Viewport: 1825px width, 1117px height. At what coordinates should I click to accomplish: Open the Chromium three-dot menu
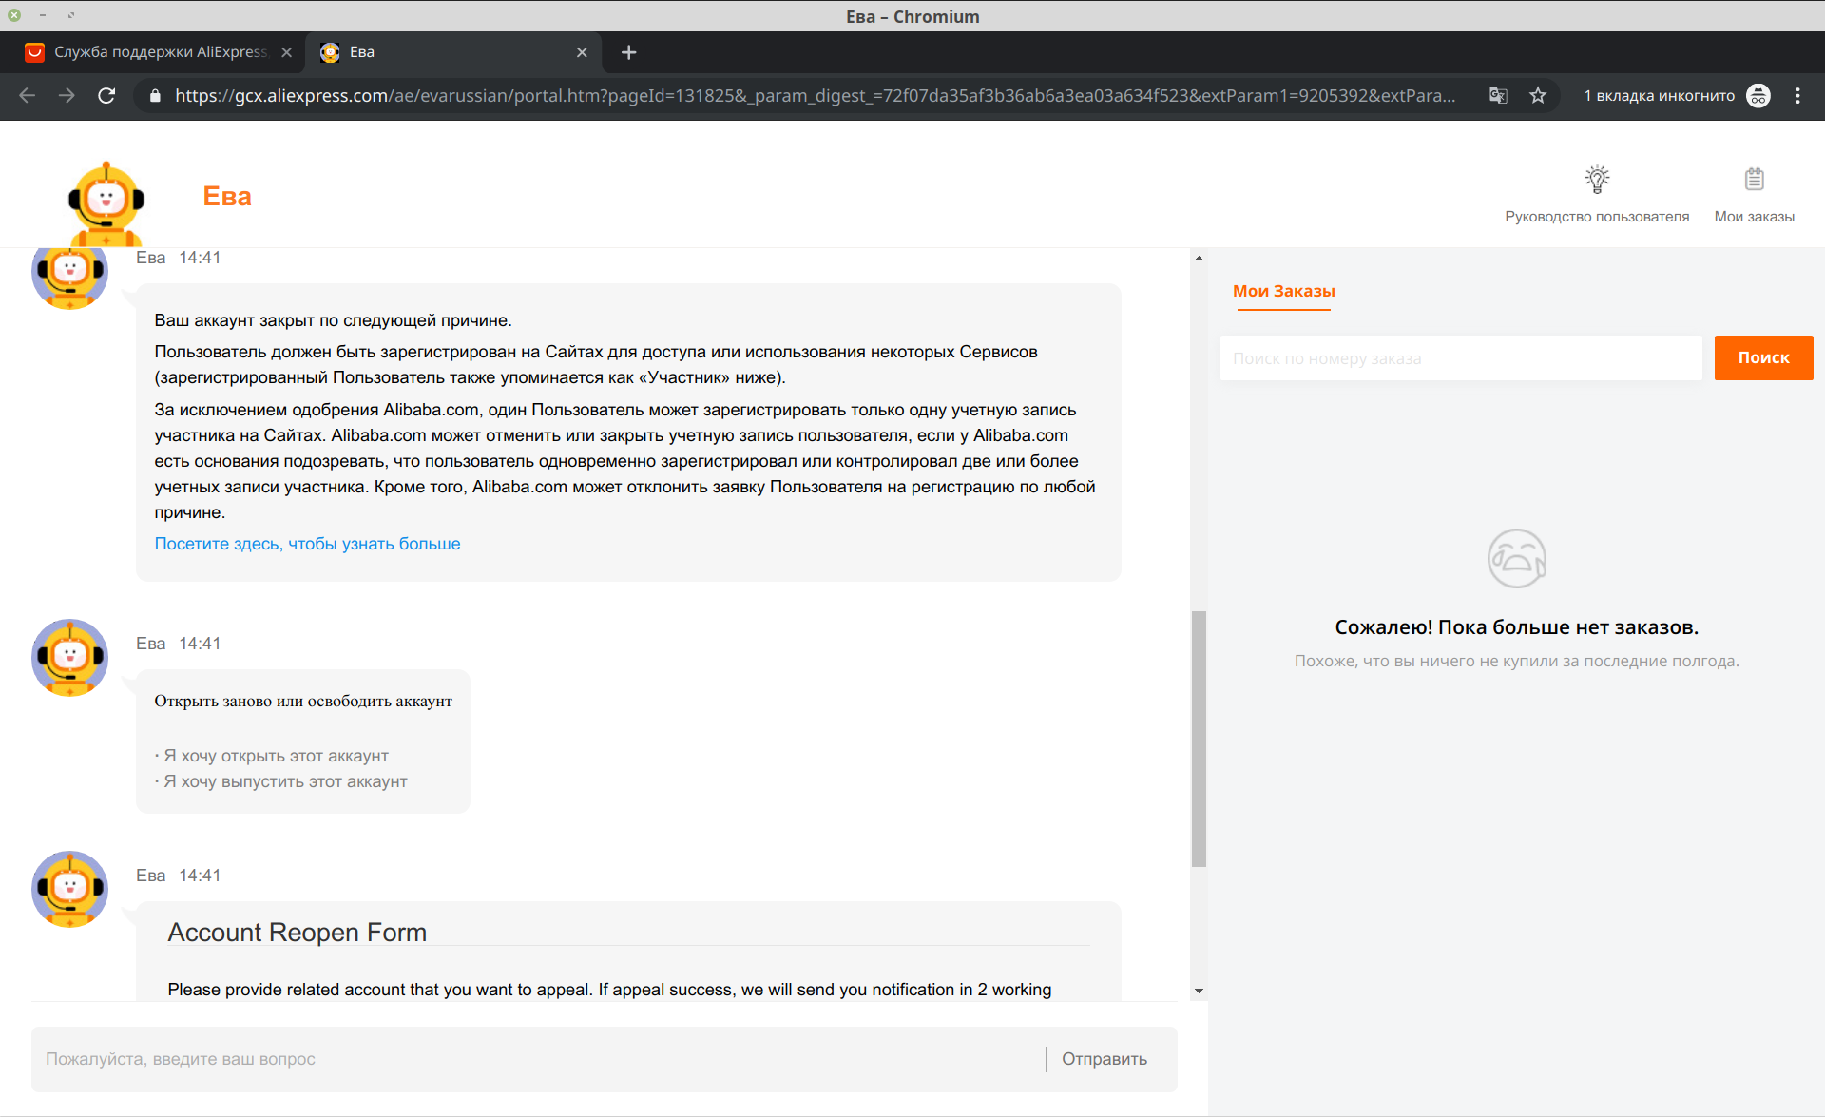(x=1797, y=95)
